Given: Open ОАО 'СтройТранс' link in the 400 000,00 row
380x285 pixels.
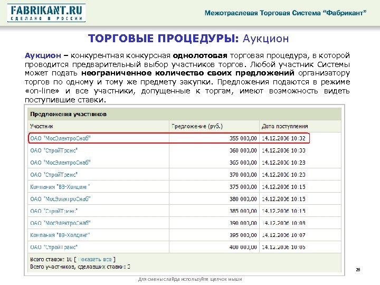Looking at the screenshot, I should [x=54, y=247].
